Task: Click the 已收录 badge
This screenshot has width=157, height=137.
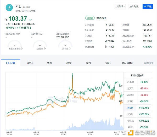Action: click(x=90, y=18)
